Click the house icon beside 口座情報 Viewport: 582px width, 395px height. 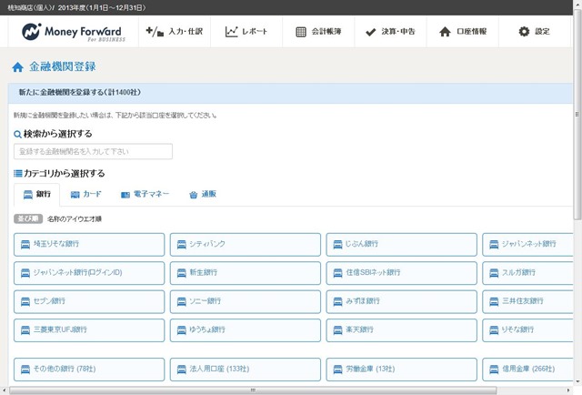(x=445, y=32)
